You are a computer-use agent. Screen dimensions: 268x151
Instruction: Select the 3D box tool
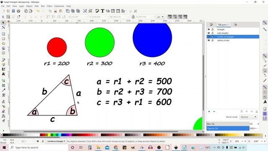pyautogui.click(x=3, y=49)
